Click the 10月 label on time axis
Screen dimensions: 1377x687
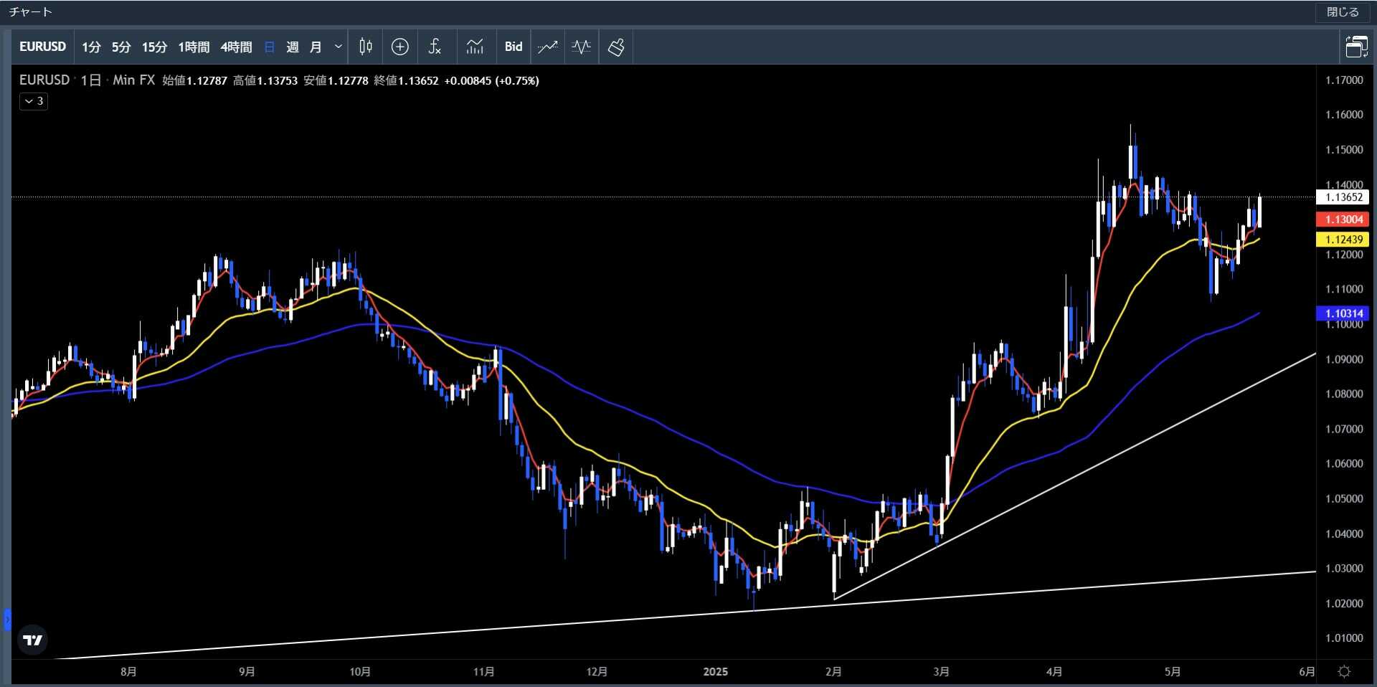coord(360,672)
